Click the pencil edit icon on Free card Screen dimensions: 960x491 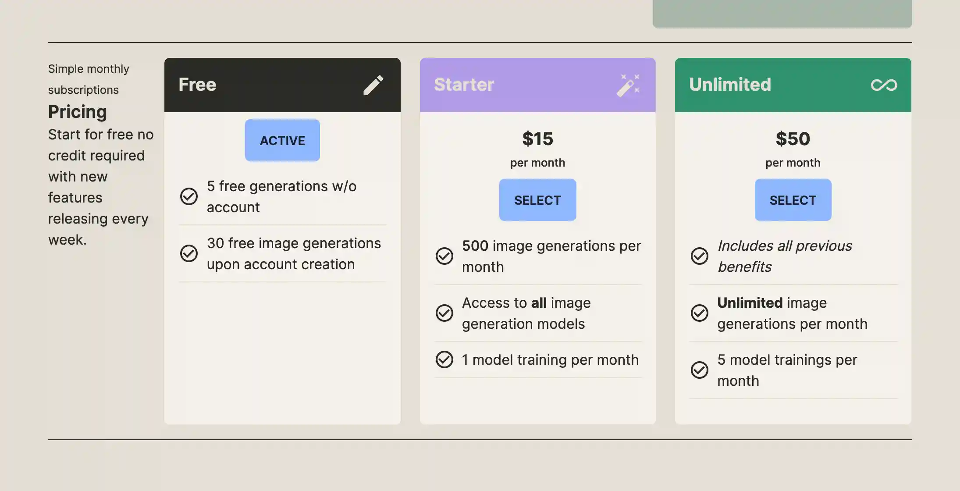click(373, 84)
